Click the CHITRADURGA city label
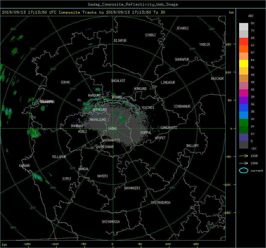Image resolution: width=266 pixels, height=248 pixels. click(x=160, y=203)
